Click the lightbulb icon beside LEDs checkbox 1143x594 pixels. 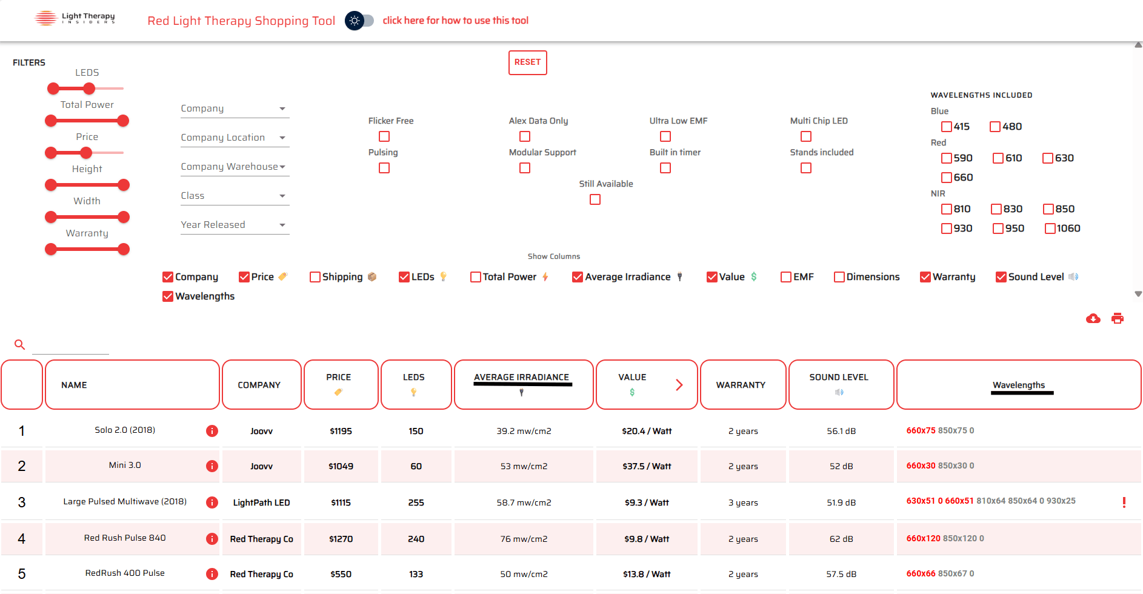click(444, 276)
